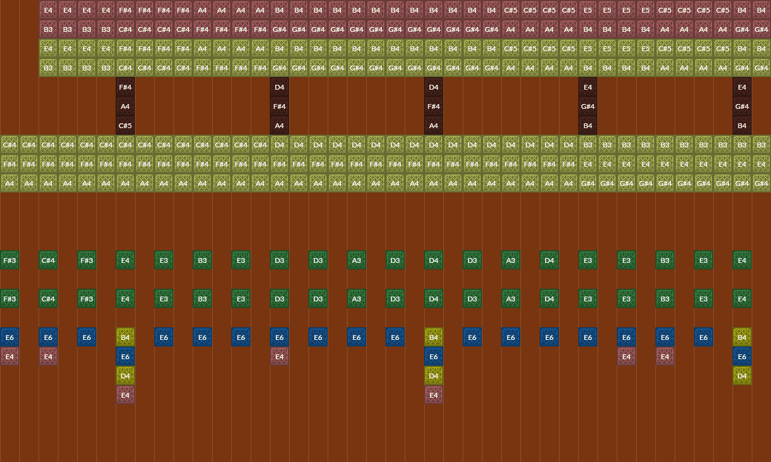Click the rightmost green E4 note block
The image size is (771, 462).
[x=741, y=260]
